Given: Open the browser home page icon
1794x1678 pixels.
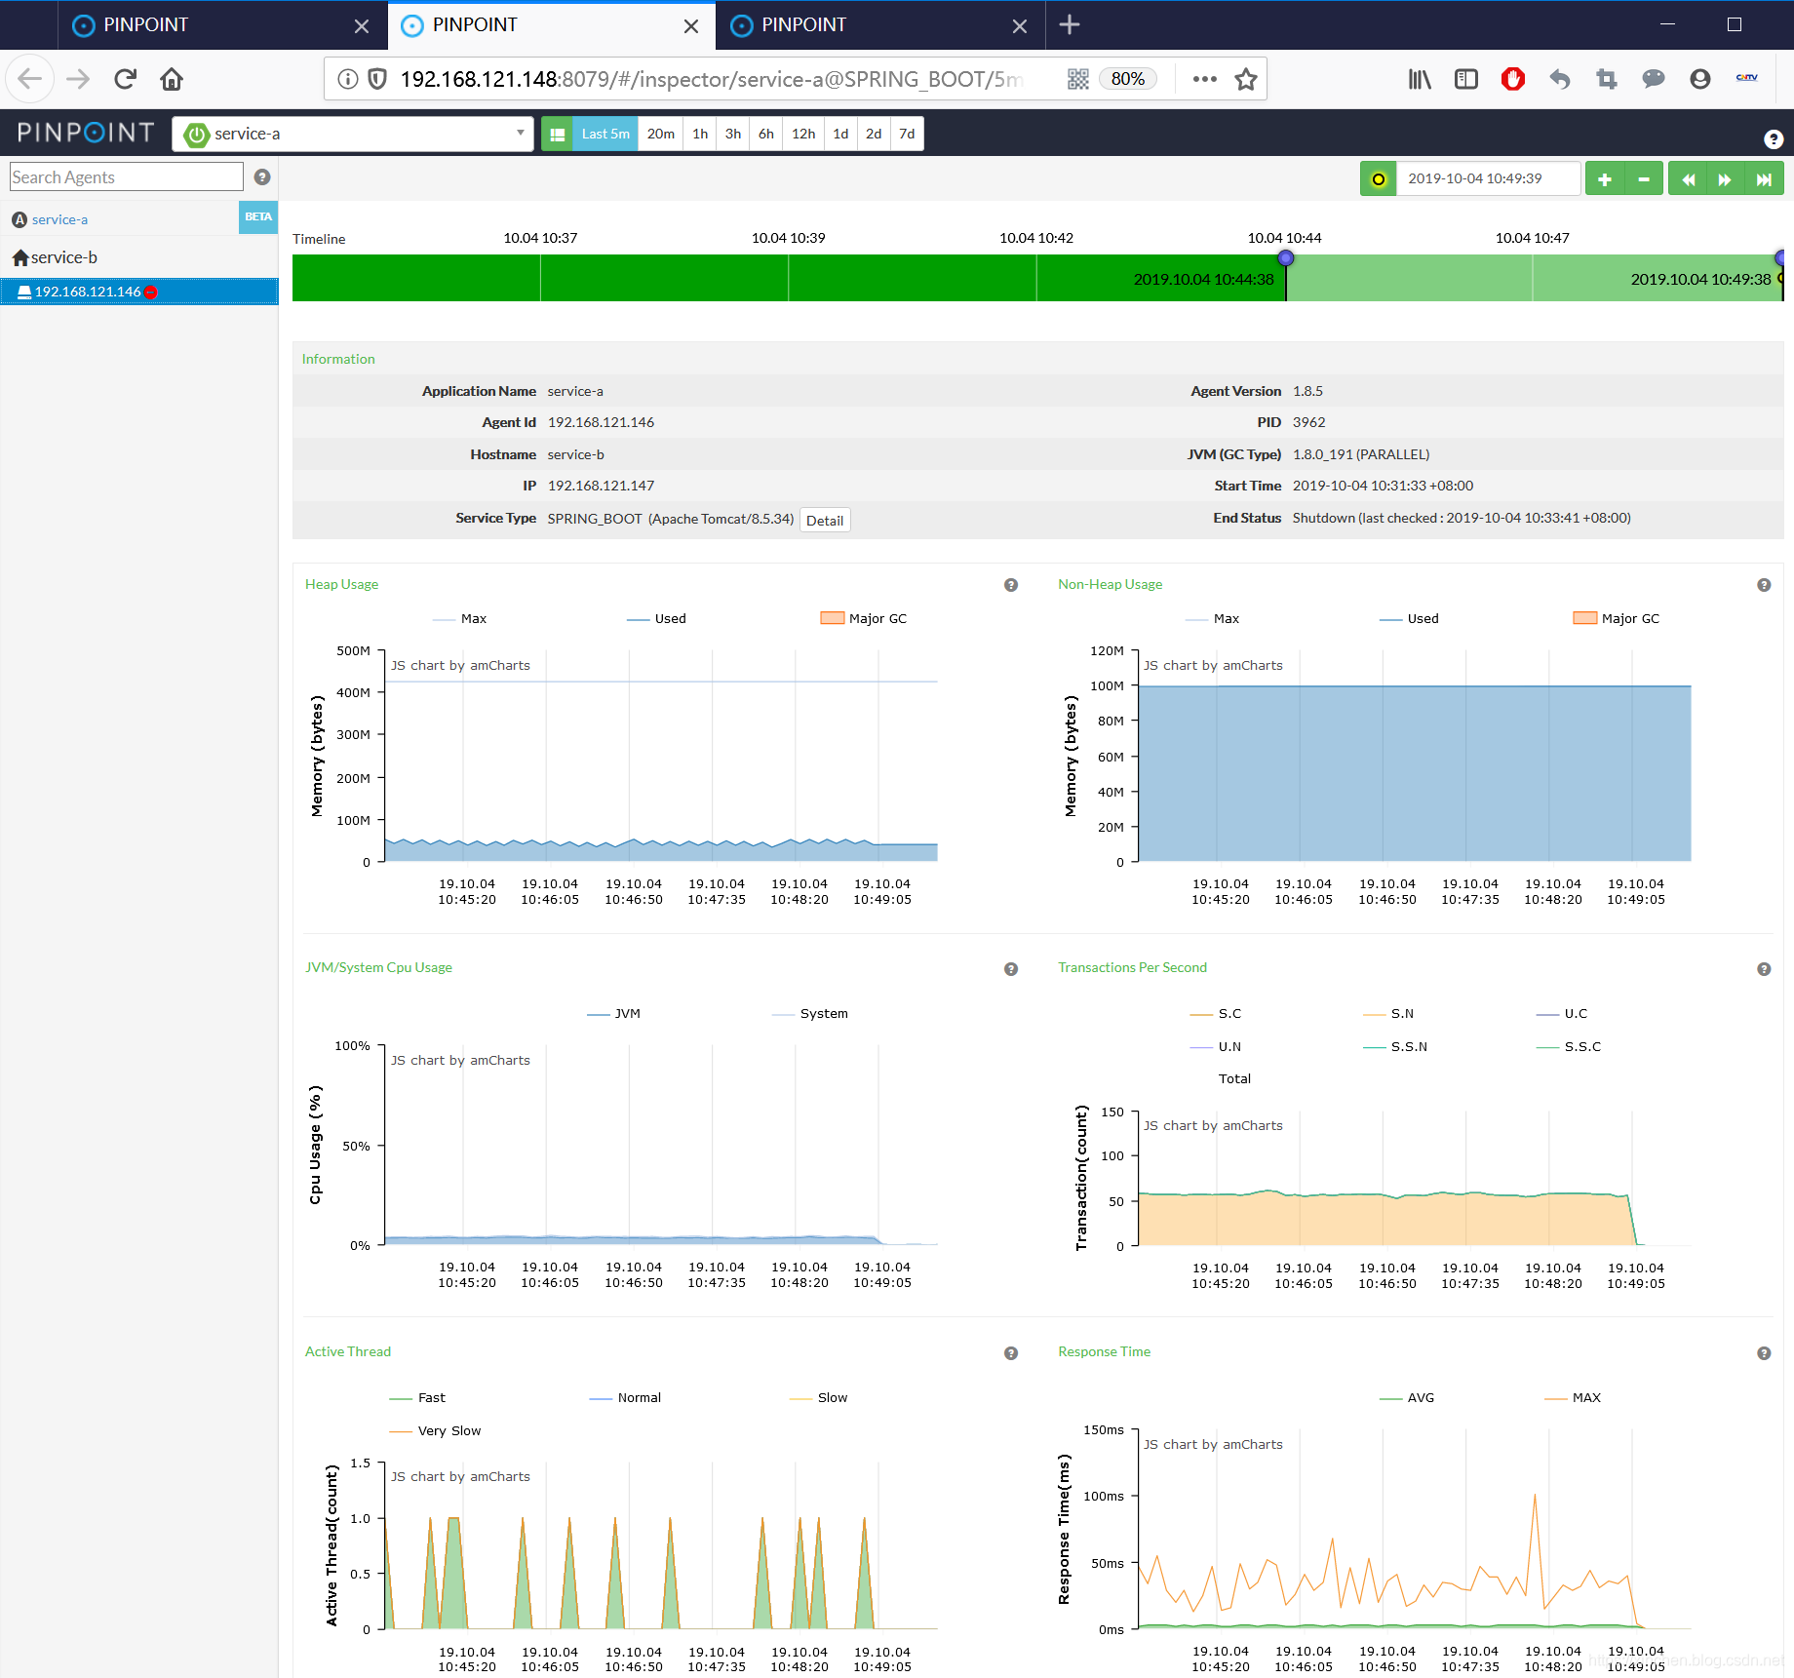Looking at the screenshot, I should click(x=172, y=79).
